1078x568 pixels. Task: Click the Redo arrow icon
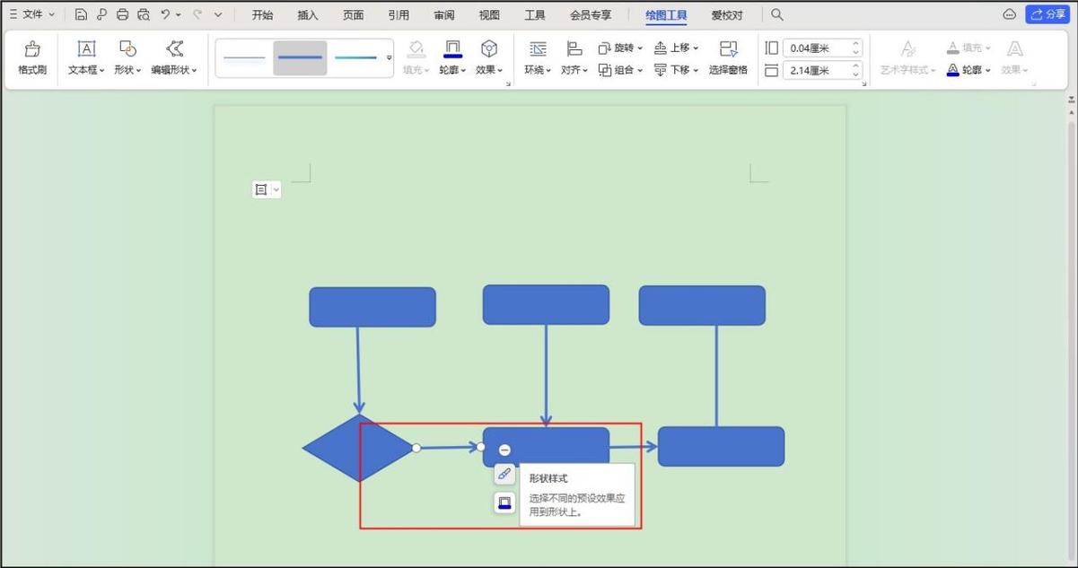[x=197, y=14]
